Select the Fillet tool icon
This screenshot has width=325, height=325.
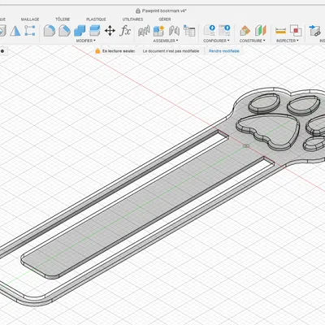tap(50, 31)
